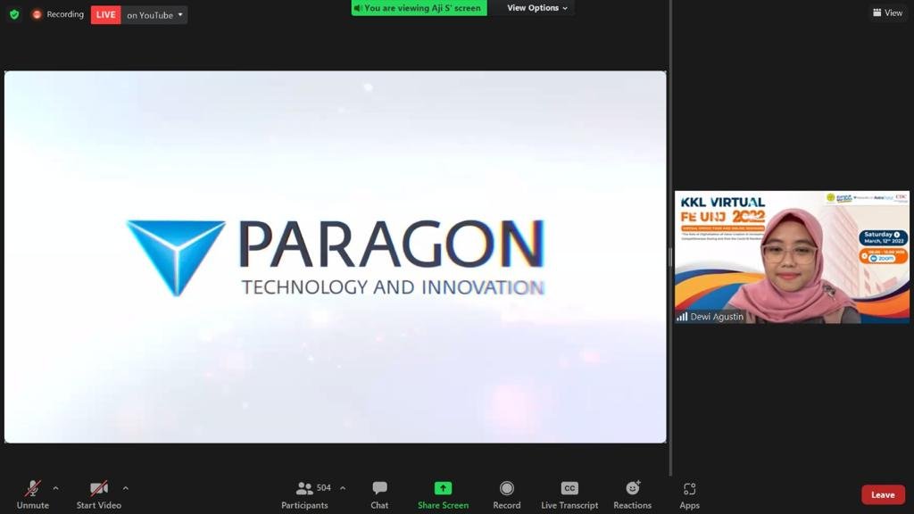The width and height of the screenshot is (914, 514).
Task: Expand audio settings arrow beside Unmute
Action: pos(56,488)
